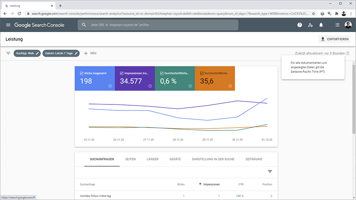Click the EXPORTIEREN button

click(x=334, y=39)
